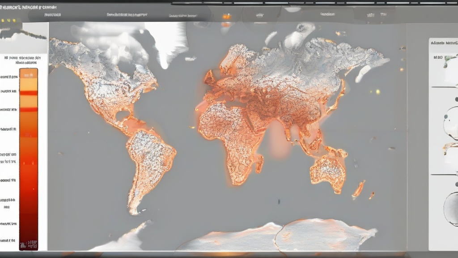Image resolution: width=458 pixels, height=258 pixels.
Task: Open the grey globe thumbnail in the right panel
Action: [451, 208]
